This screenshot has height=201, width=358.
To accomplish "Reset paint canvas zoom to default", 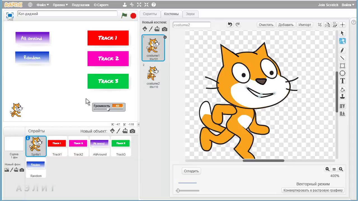I will [x=334, y=169].
